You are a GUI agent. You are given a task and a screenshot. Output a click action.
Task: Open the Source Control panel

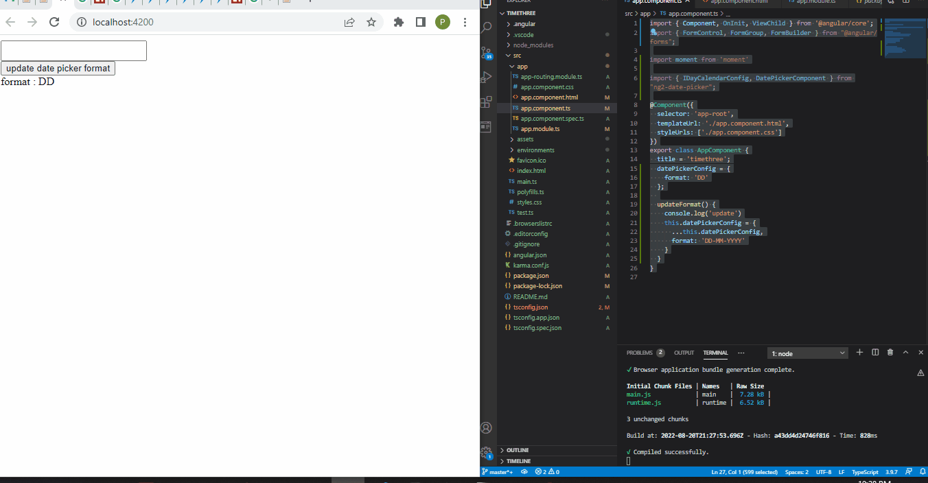click(x=486, y=52)
